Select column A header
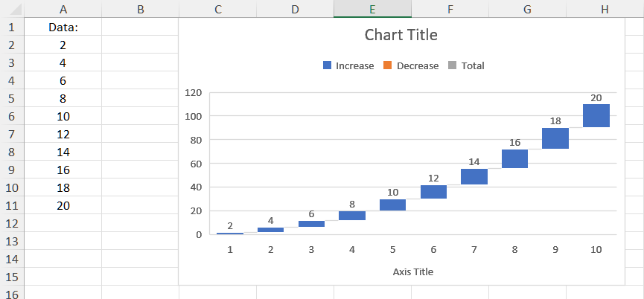This screenshot has width=644, height=299. click(63, 9)
